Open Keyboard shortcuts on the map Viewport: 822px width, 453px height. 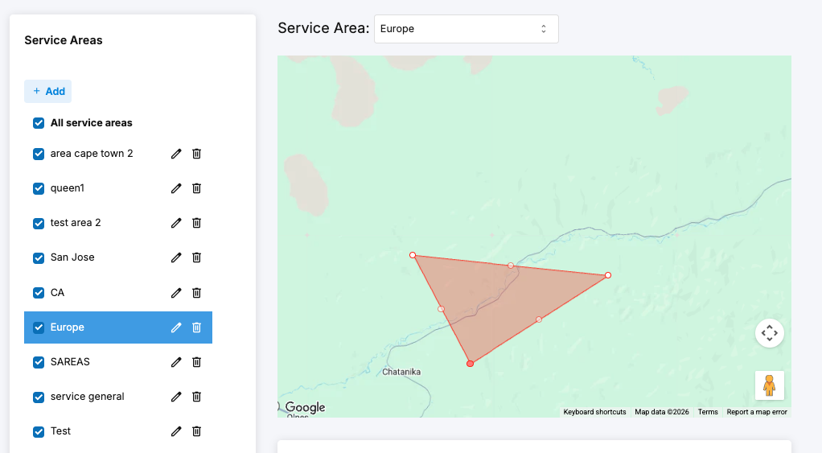(594, 412)
